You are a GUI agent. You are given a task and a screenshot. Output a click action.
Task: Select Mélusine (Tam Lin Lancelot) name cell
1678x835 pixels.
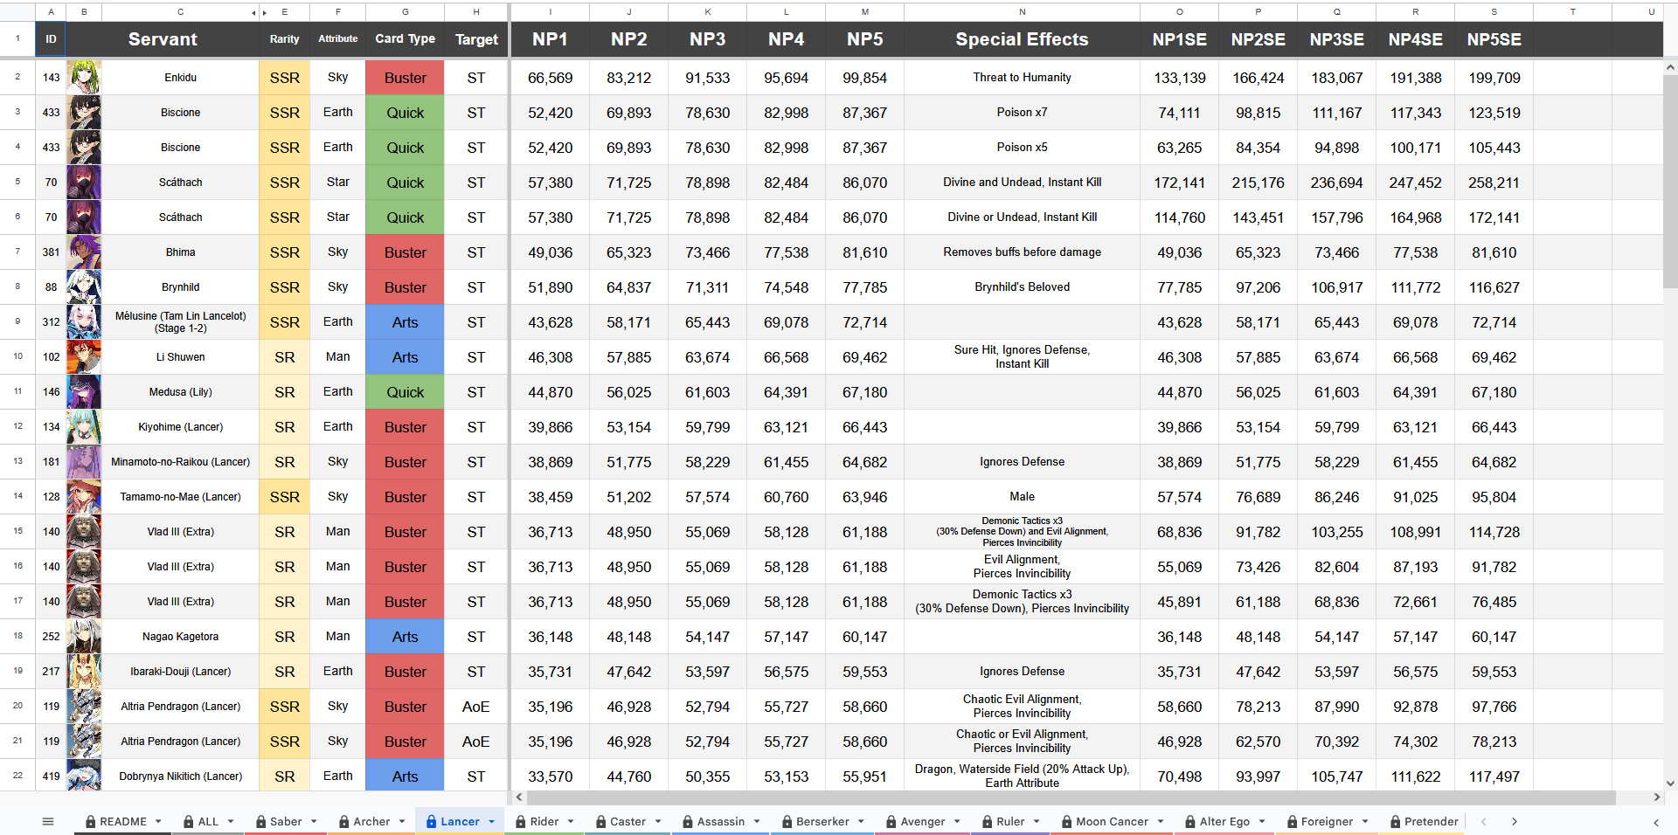point(181,322)
